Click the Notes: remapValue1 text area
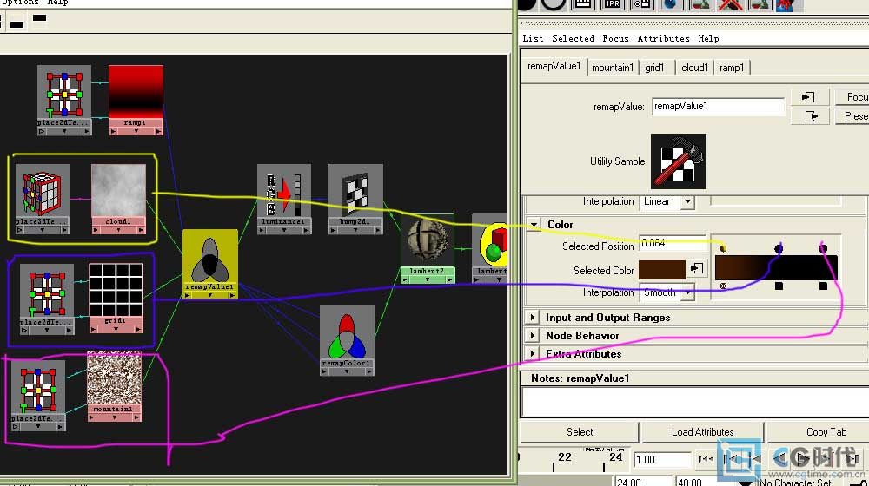Screen dimensions: 869x486 point(695,402)
